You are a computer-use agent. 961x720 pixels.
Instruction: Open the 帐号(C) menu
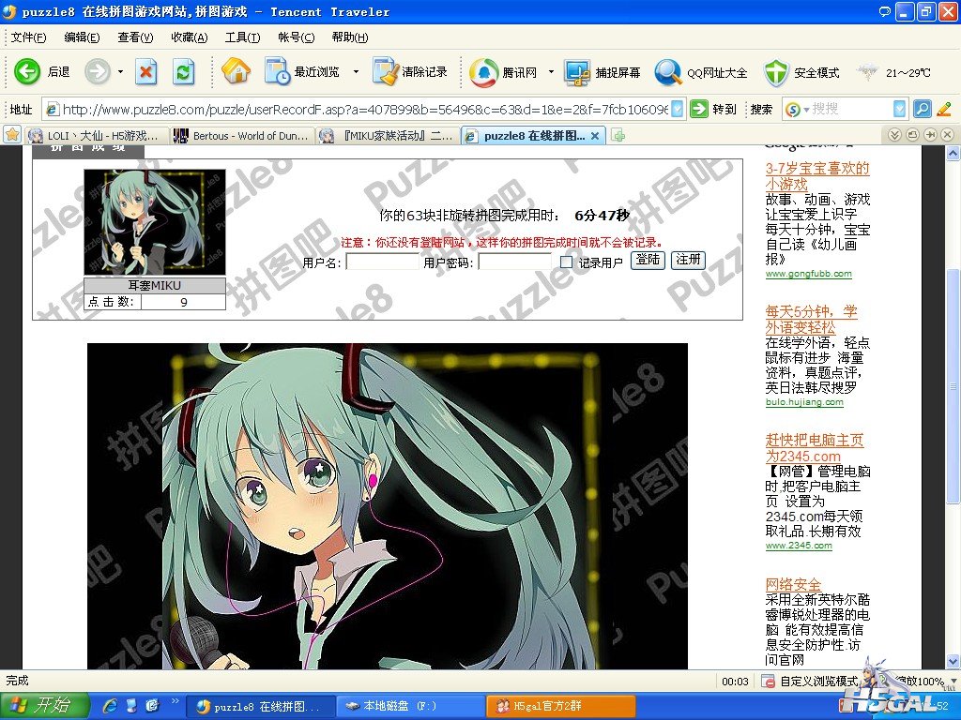[296, 37]
